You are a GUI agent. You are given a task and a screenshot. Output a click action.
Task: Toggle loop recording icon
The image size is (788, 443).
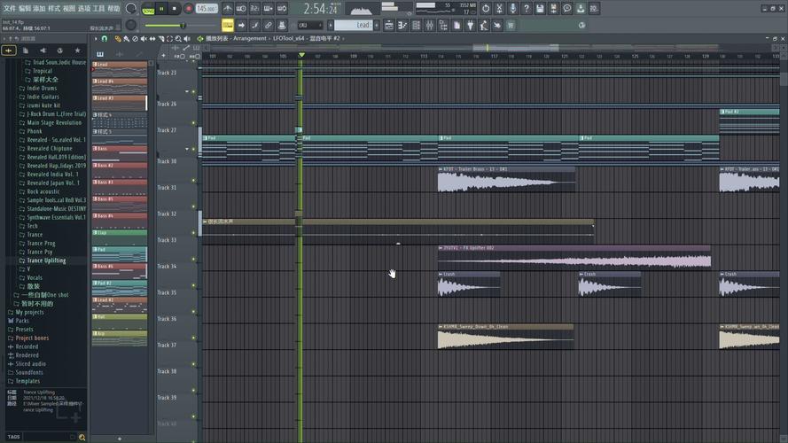click(282, 9)
